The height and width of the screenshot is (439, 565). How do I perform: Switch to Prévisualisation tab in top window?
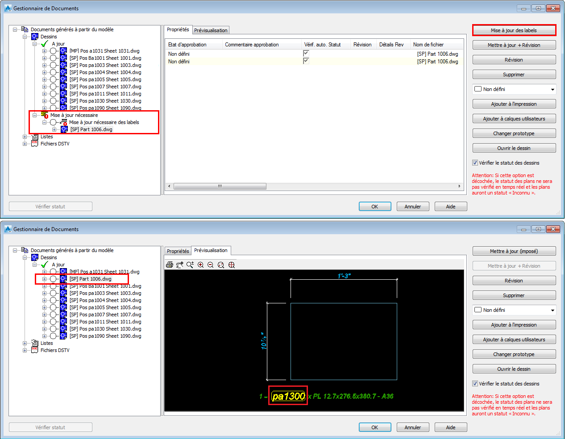point(211,30)
